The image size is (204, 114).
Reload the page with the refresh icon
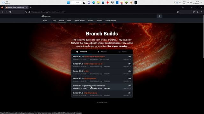pos(10,12)
